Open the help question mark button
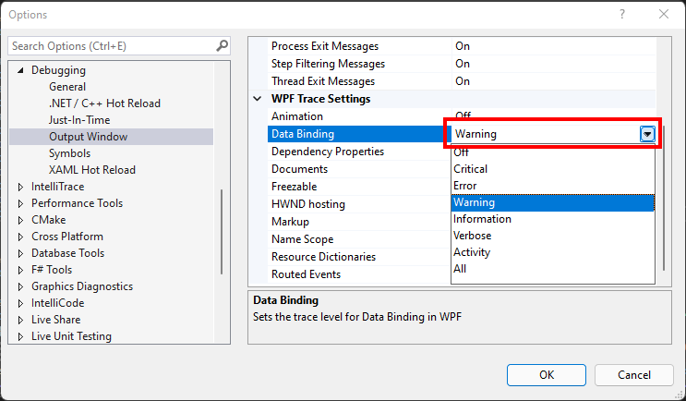 tap(621, 15)
